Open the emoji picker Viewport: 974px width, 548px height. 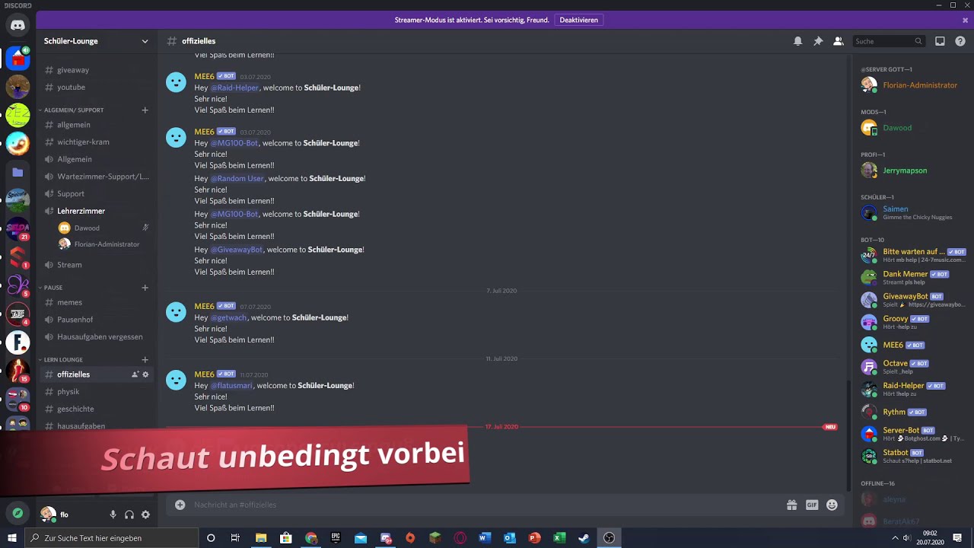coord(832,505)
